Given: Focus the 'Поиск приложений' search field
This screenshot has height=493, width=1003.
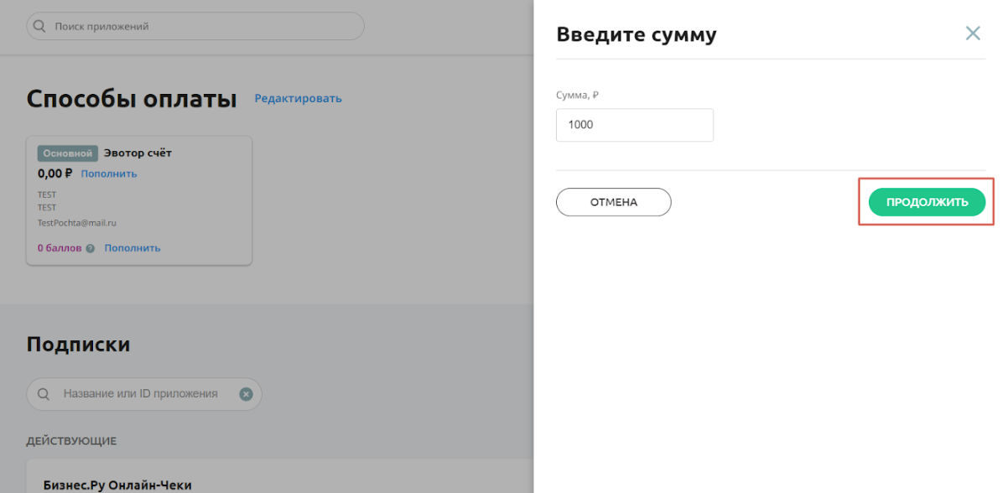Looking at the screenshot, I should [195, 27].
